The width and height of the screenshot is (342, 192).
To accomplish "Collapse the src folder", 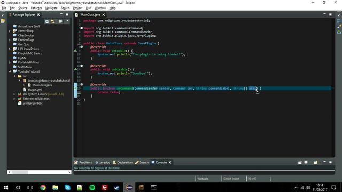I will pos(14,76).
